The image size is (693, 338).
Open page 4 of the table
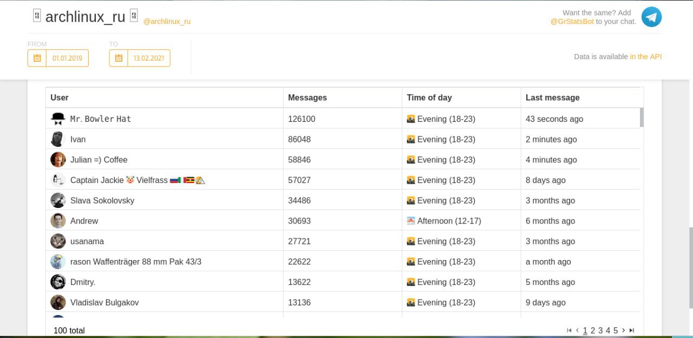[x=608, y=330]
